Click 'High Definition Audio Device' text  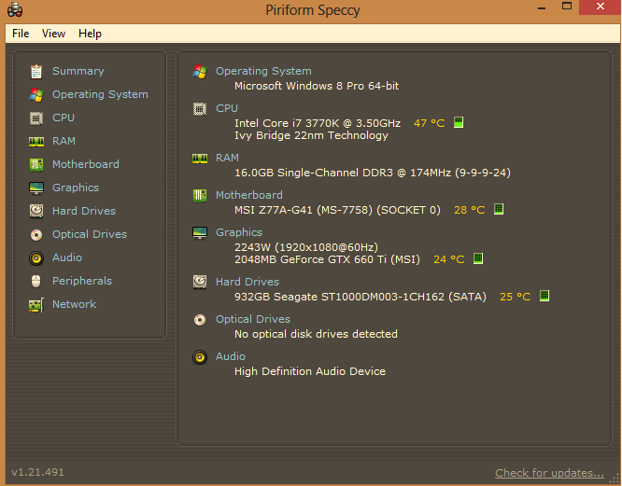tap(310, 371)
